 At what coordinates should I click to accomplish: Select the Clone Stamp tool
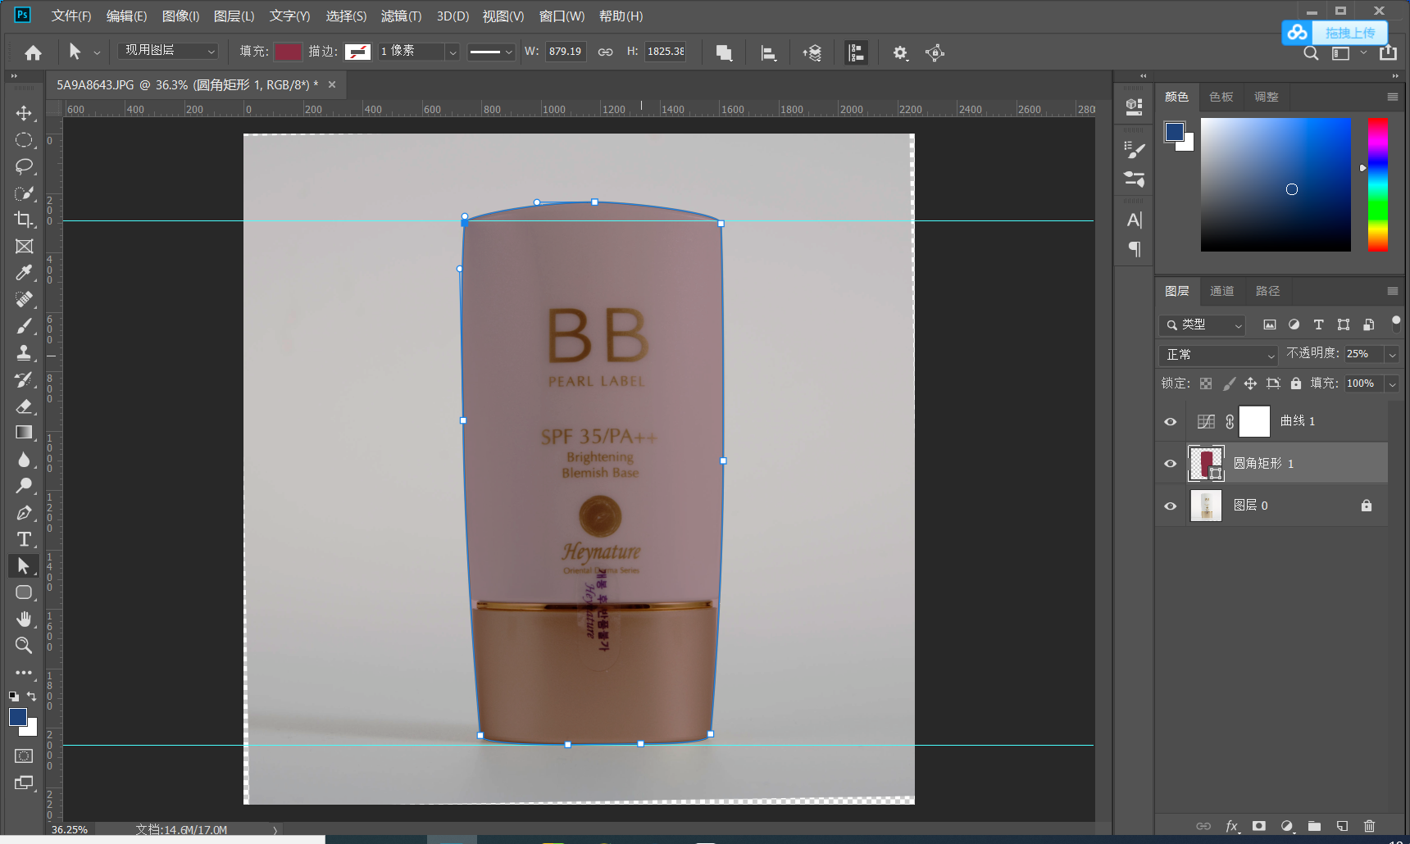click(x=24, y=353)
